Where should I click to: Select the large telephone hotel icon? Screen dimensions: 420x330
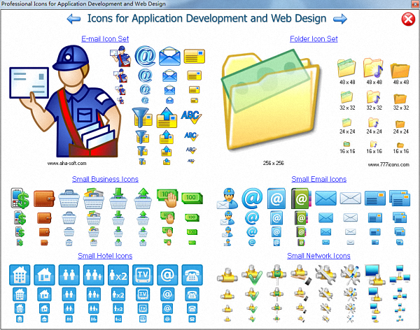coord(191,274)
